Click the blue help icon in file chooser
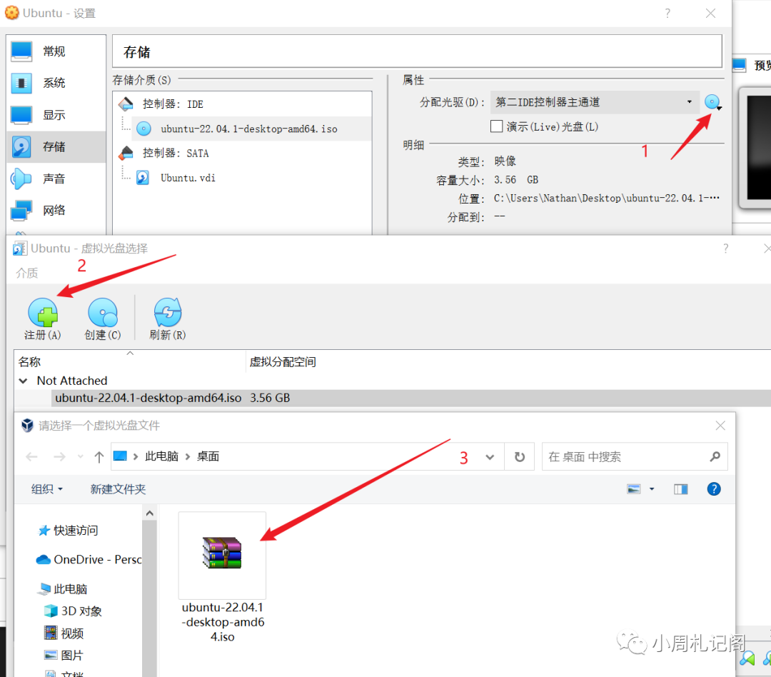Screen dimensions: 771x677 coord(714,489)
